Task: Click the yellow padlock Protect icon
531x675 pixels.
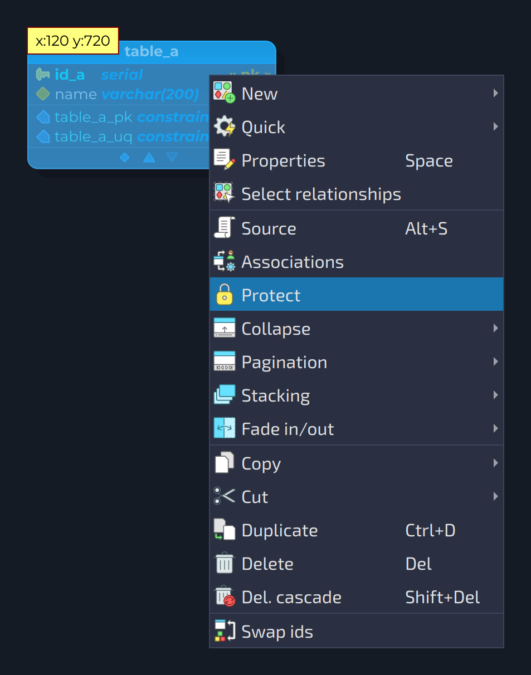Action: pos(225,295)
